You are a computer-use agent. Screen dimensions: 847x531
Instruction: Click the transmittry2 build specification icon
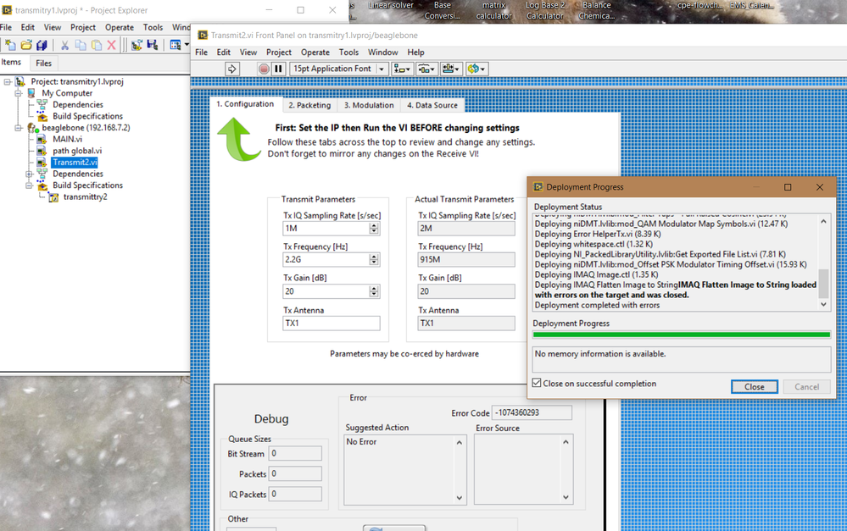[x=53, y=197]
